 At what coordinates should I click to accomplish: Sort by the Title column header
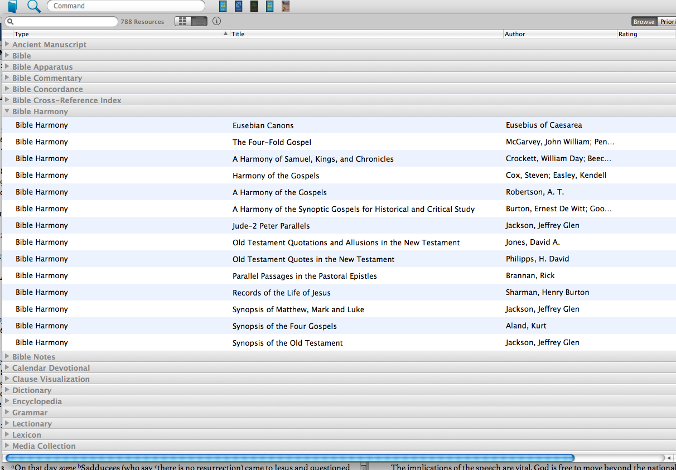click(x=238, y=34)
